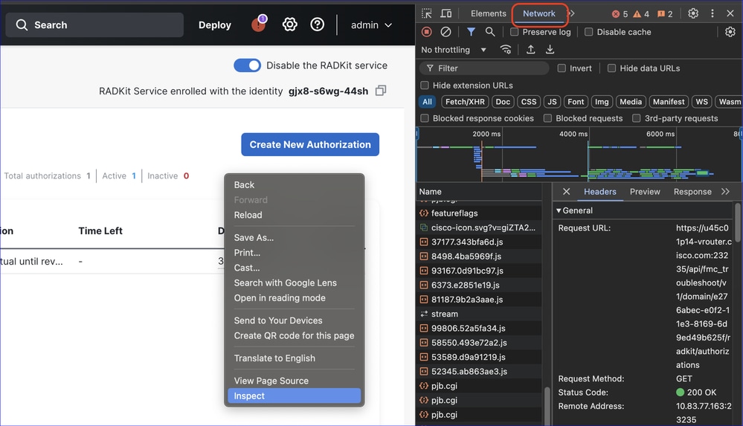The width and height of the screenshot is (743, 426).
Task: Click the record network log icon
Action: [427, 32]
